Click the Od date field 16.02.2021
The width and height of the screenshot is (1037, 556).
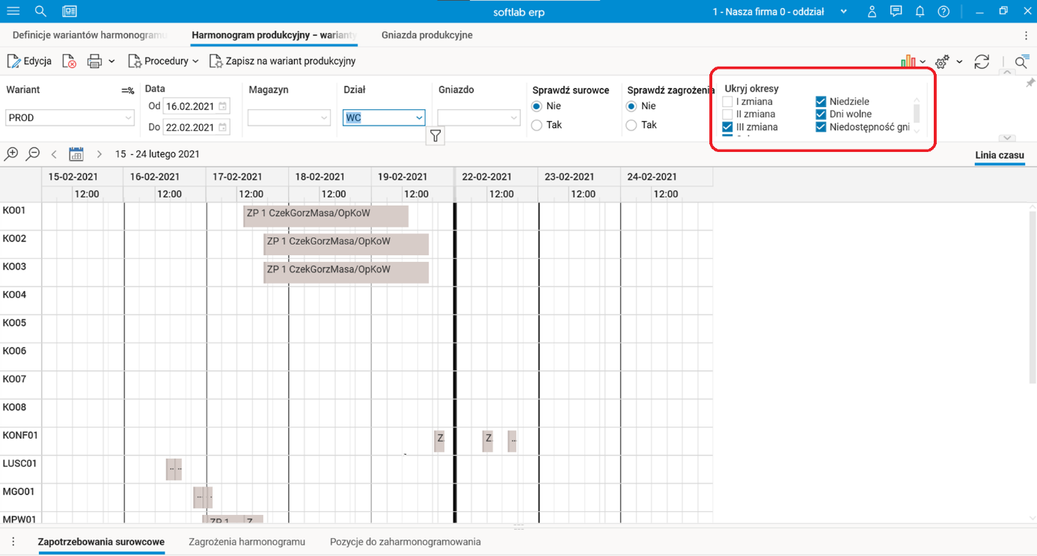coord(197,106)
